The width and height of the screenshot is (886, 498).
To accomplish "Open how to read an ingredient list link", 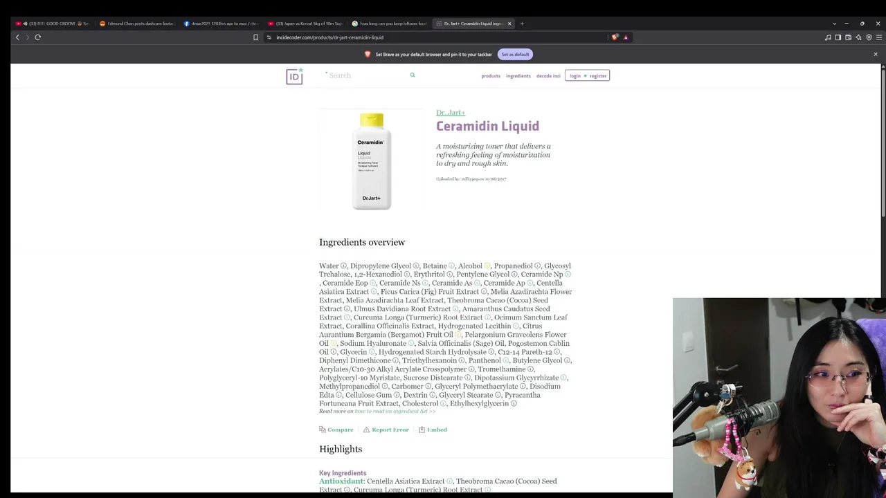I will point(395,412).
